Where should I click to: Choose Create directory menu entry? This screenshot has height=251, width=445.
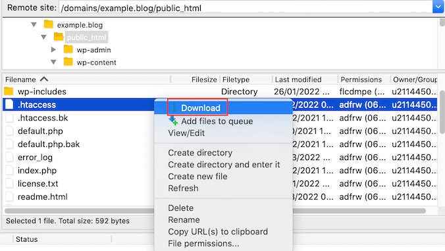(200, 153)
